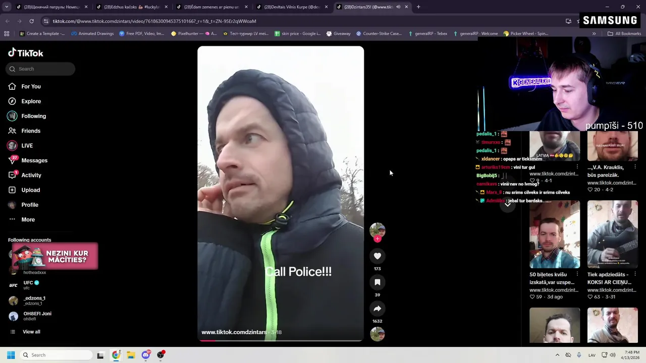Open Chrome apps grid in bookmarks bar
Viewport: 646px width, 363px height.
click(7, 34)
